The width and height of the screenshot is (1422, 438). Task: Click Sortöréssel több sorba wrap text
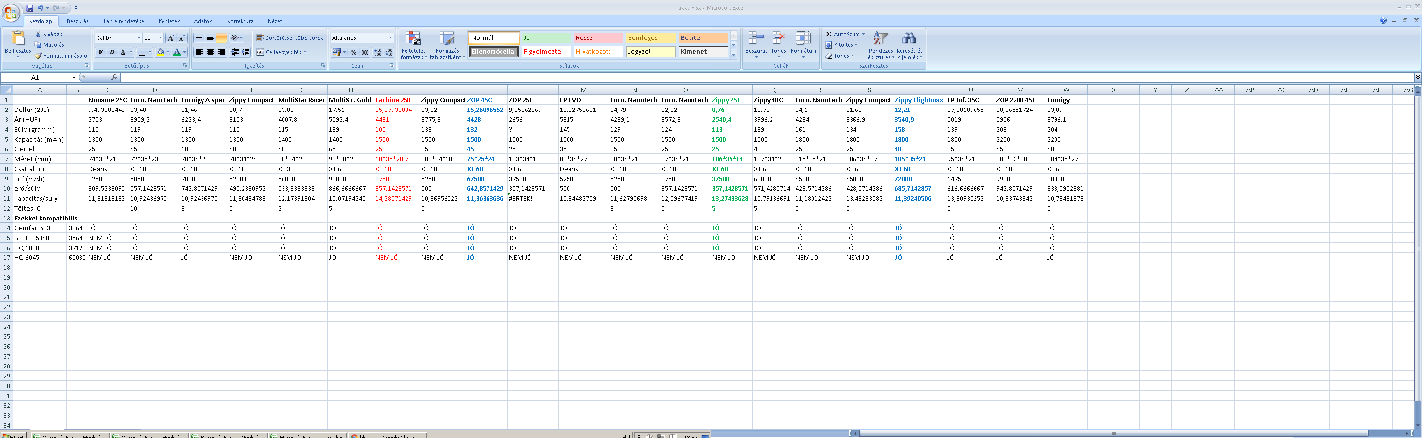pyautogui.click(x=290, y=38)
